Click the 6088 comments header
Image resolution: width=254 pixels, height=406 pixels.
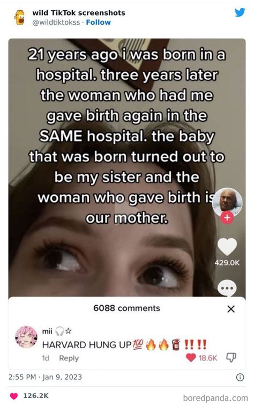click(x=126, y=308)
